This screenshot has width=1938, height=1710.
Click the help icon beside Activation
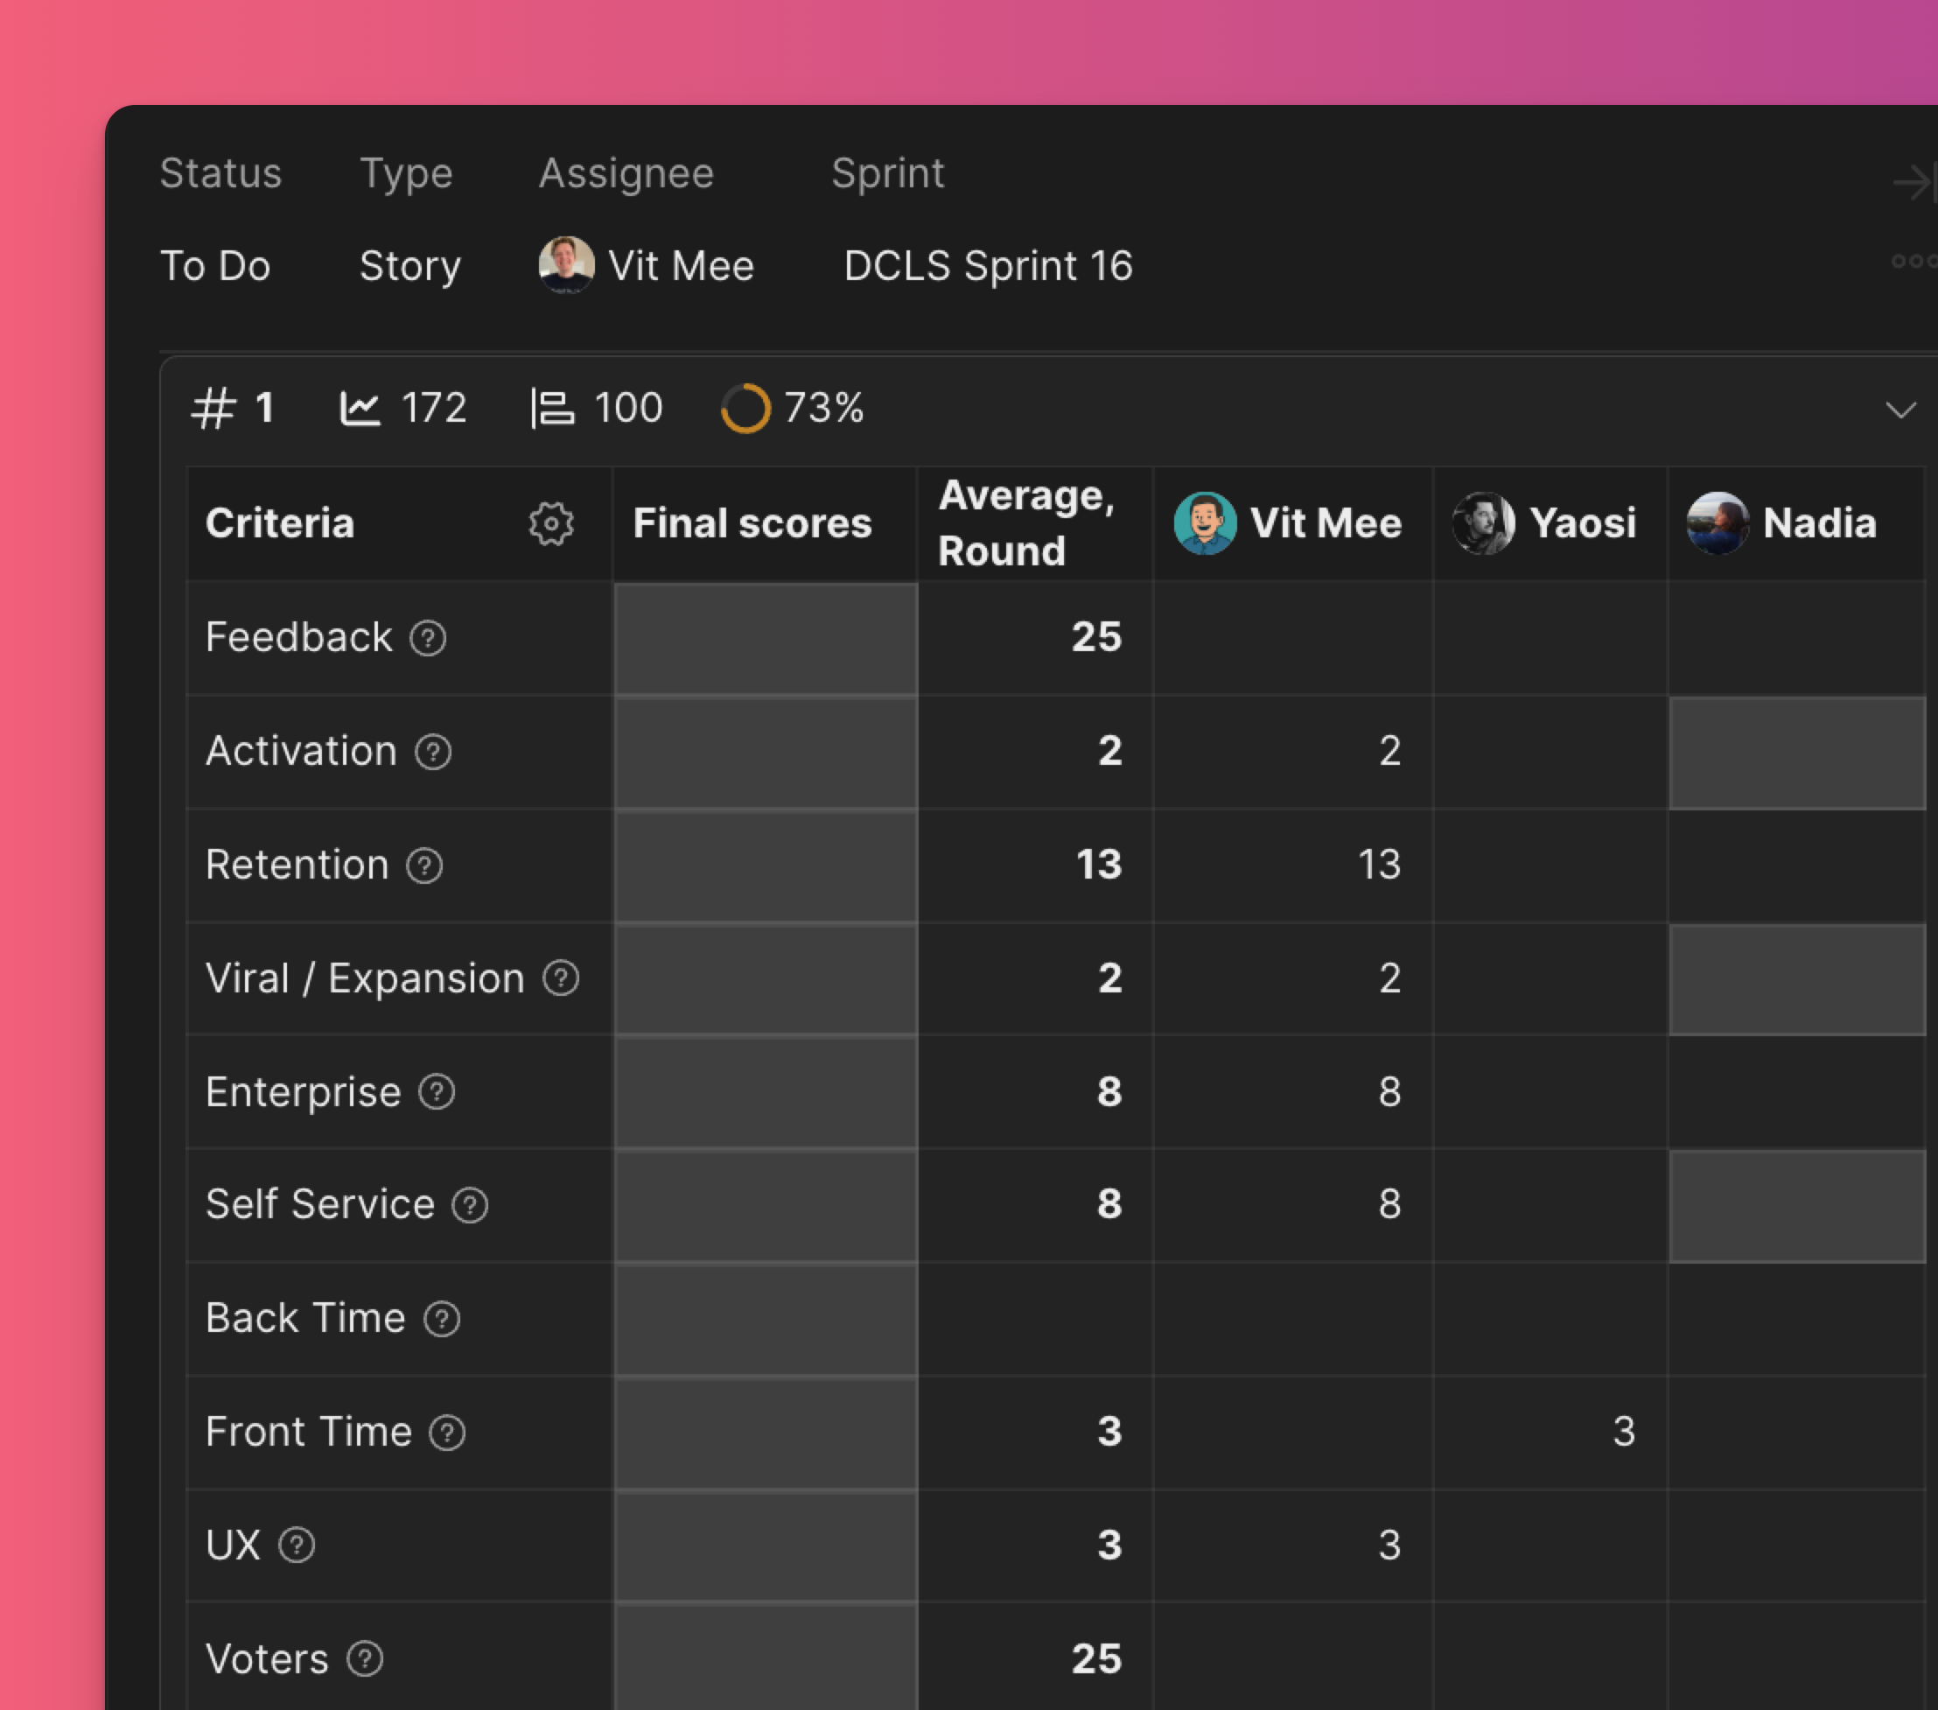click(433, 752)
